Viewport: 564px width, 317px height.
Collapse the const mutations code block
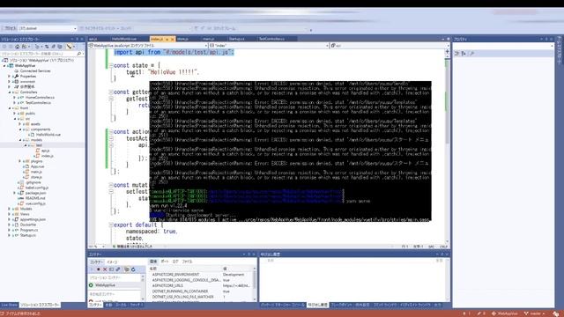point(111,185)
